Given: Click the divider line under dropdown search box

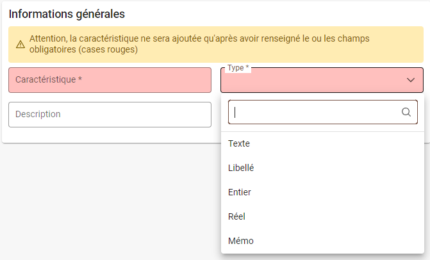Looking at the screenshot, I should point(322,131).
